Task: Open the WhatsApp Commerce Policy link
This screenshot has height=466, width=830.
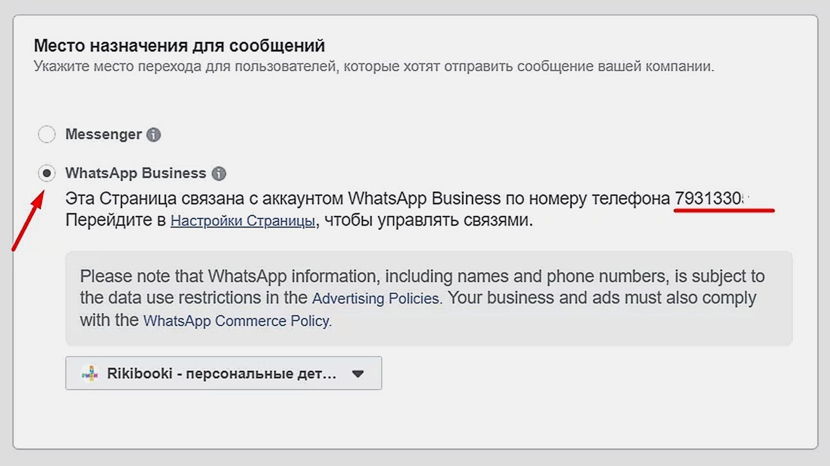Action: [x=236, y=321]
